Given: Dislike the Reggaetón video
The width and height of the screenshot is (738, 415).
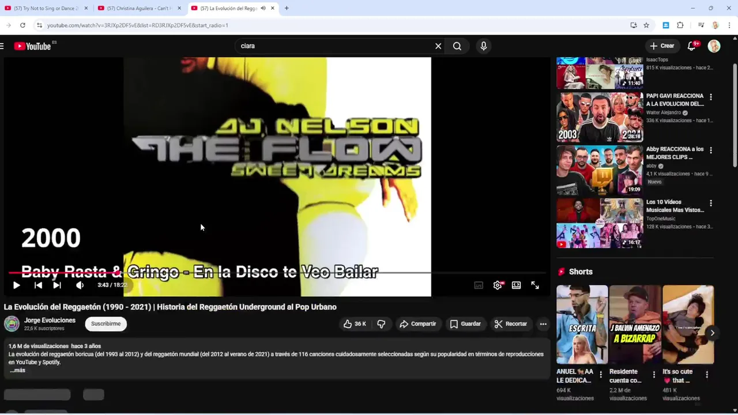Looking at the screenshot, I should [x=381, y=324].
